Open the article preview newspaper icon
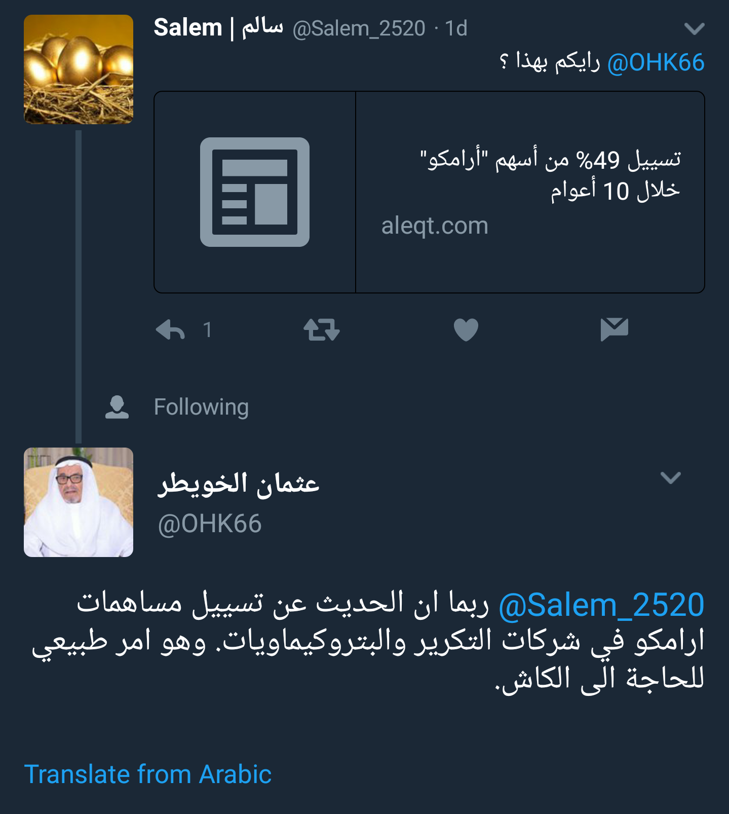Image resolution: width=729 pixels, height=814 pixels. pos(255,192)
